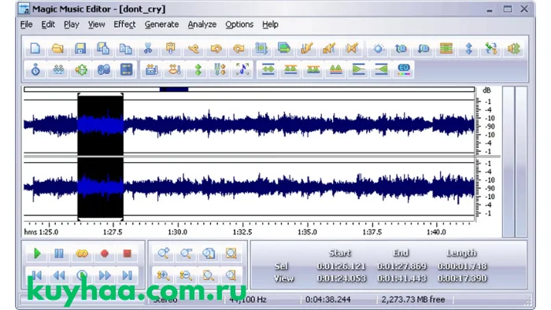Click the first zoom icon in top zoom row

click(x=164, y=253)
